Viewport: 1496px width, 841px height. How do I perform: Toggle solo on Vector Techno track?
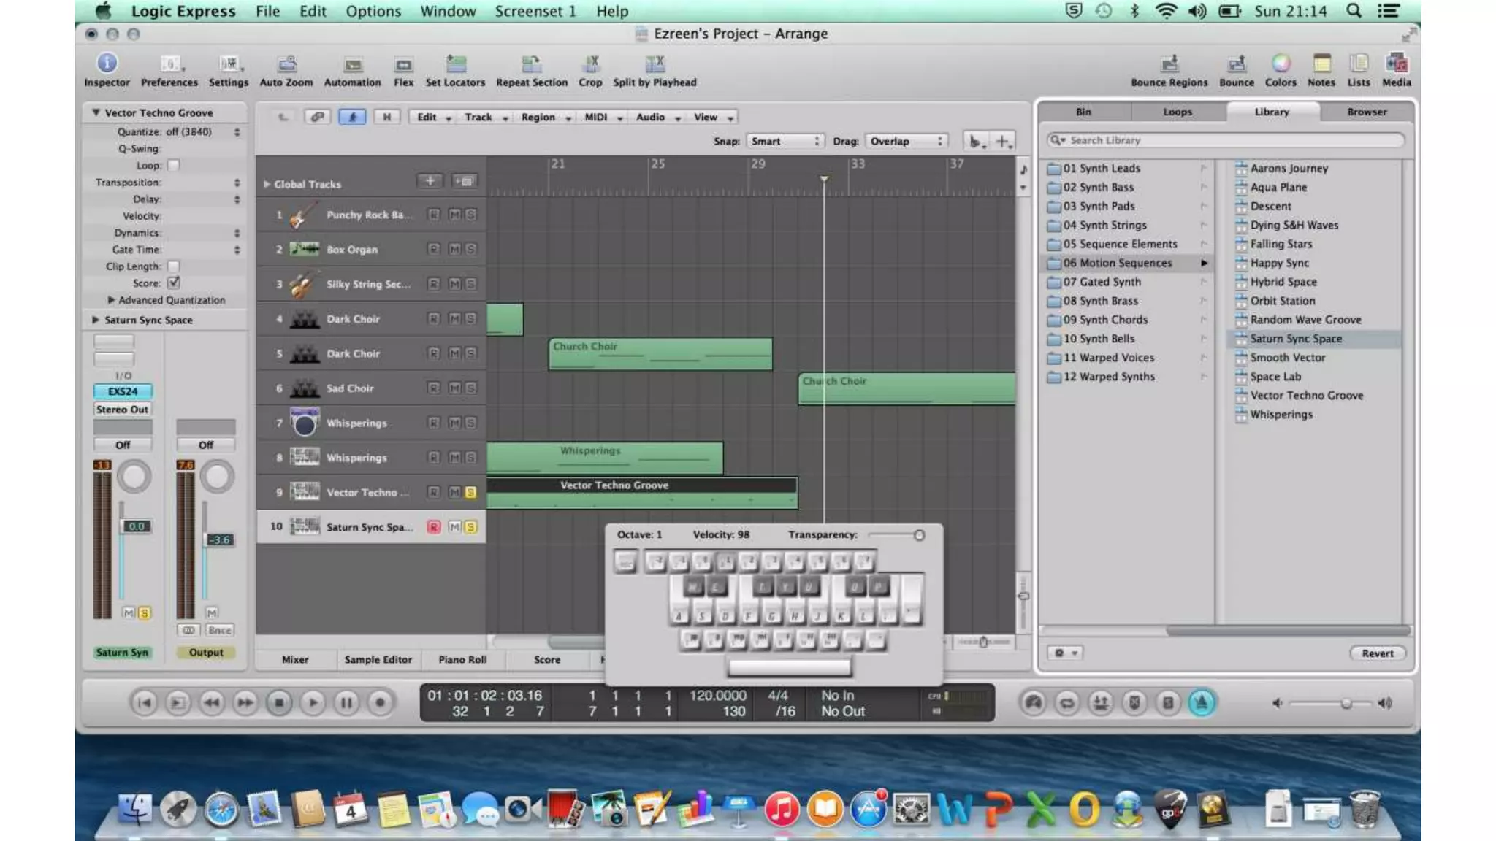[470, 492]
